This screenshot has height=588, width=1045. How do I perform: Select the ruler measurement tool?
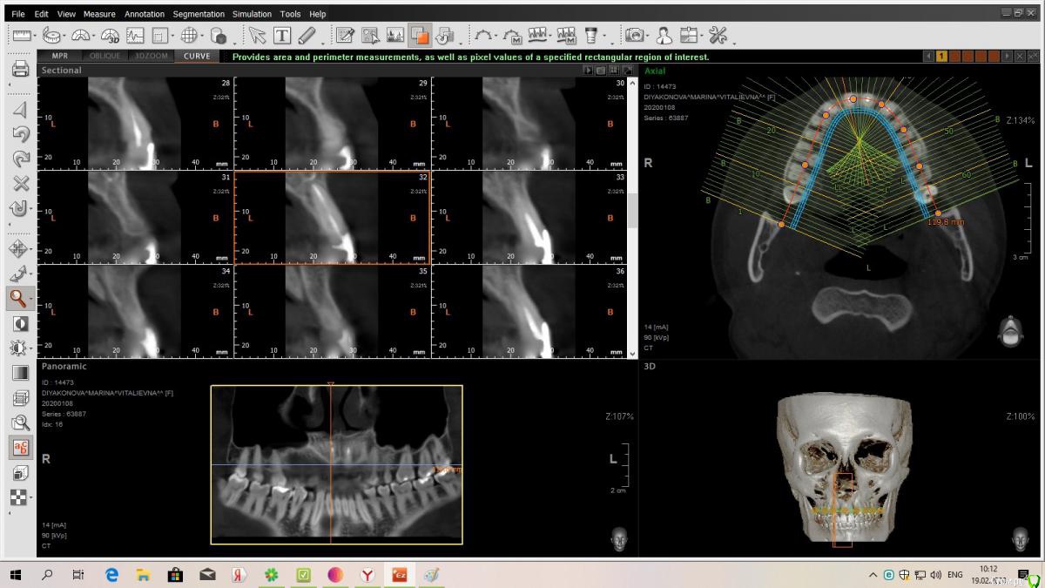21,36
